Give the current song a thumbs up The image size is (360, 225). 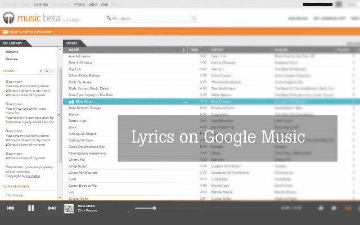click(321, 208)
